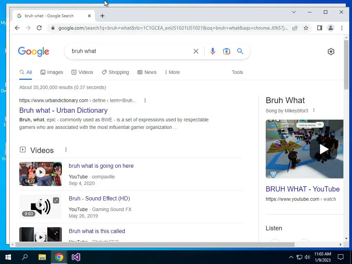Screen dimensions: 352x264
Task: Focus the Chrome address bar URL
Action: point(173,28)
